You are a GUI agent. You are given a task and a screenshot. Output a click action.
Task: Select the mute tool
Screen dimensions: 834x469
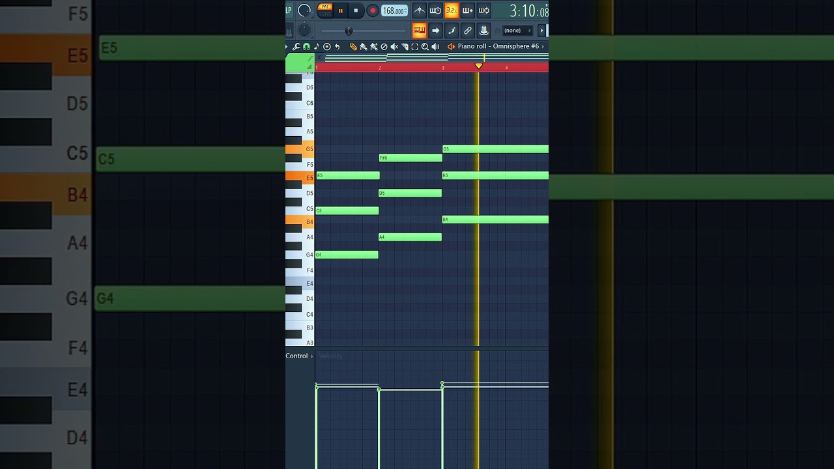point(394,47)
